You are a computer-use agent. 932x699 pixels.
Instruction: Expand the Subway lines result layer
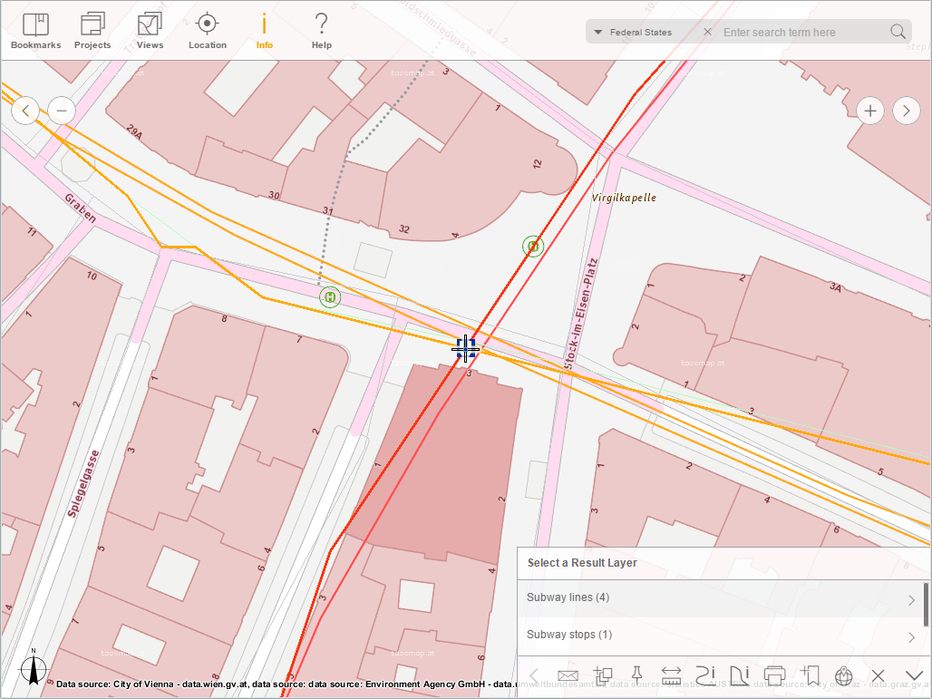tap(721, 597)
